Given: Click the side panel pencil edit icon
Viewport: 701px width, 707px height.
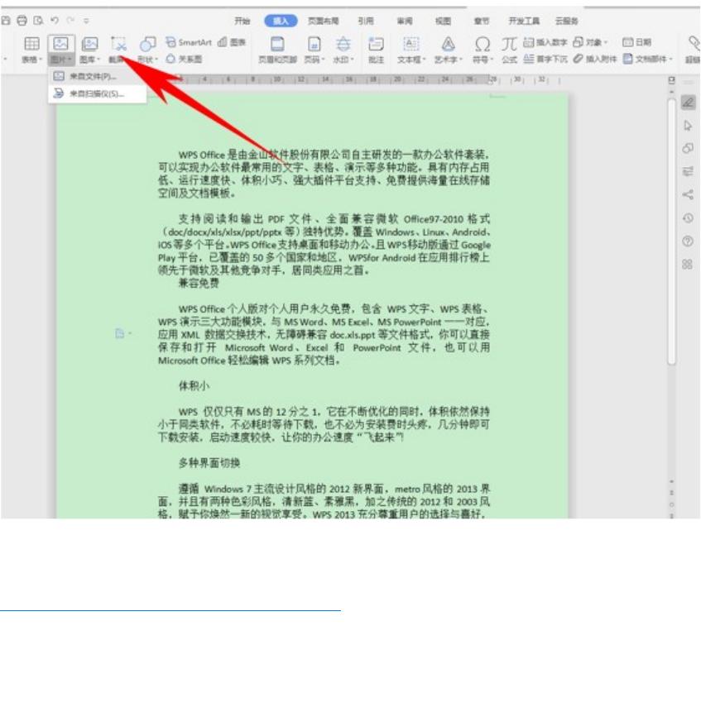Looking at the screenshot, I should click(688, 103).
